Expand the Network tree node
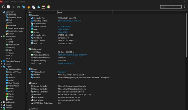Screen dimensions: 188x110 (1, 108)
